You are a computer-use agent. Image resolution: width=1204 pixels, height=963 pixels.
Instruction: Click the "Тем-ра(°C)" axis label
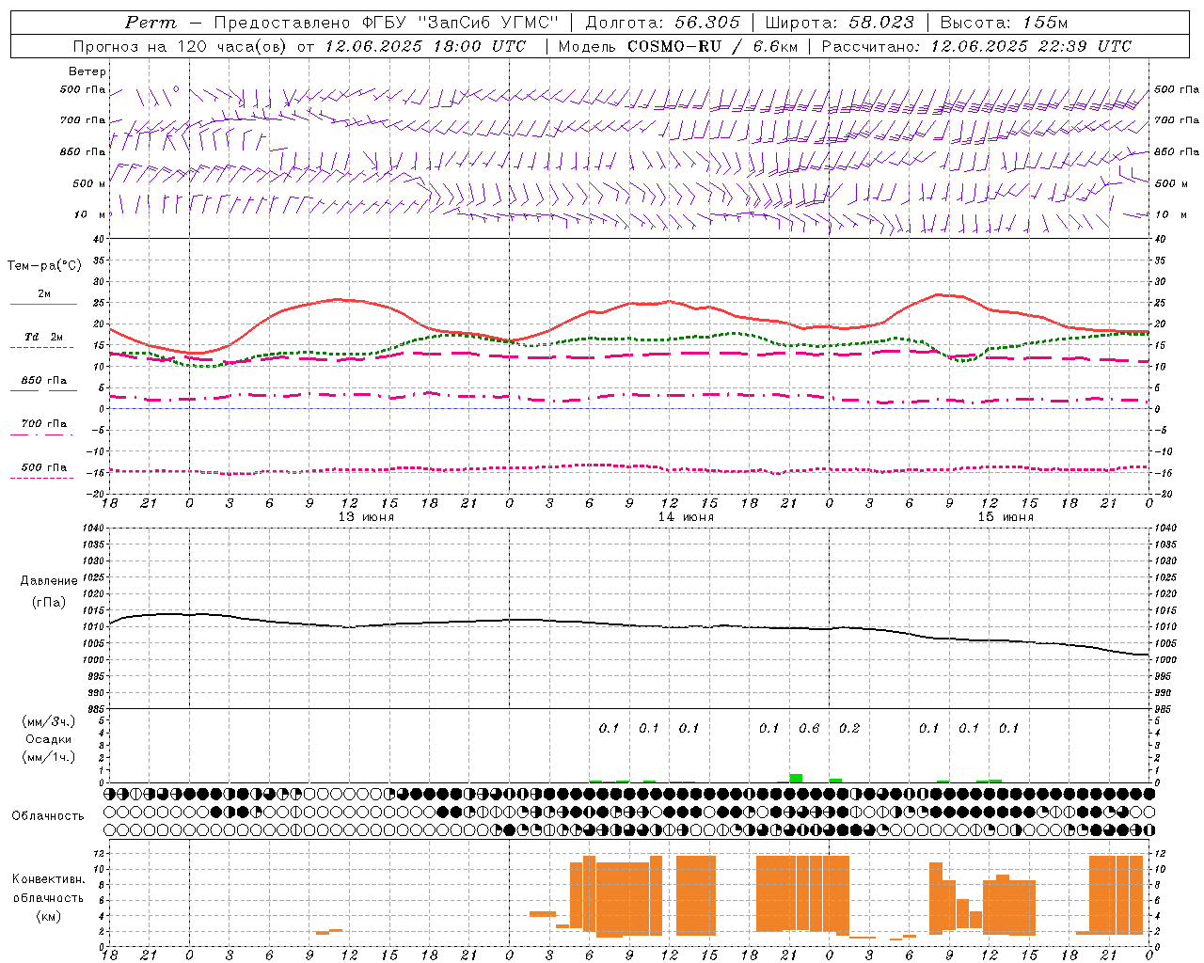44,266
